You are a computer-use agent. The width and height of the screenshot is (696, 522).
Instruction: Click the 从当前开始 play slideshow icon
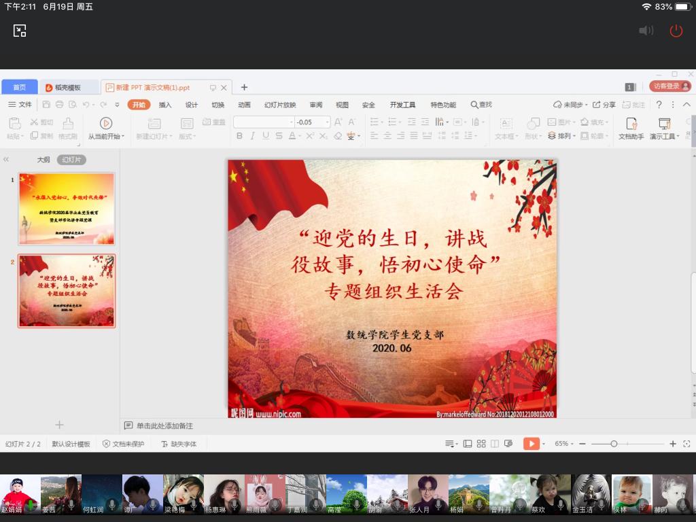[106, 123]
